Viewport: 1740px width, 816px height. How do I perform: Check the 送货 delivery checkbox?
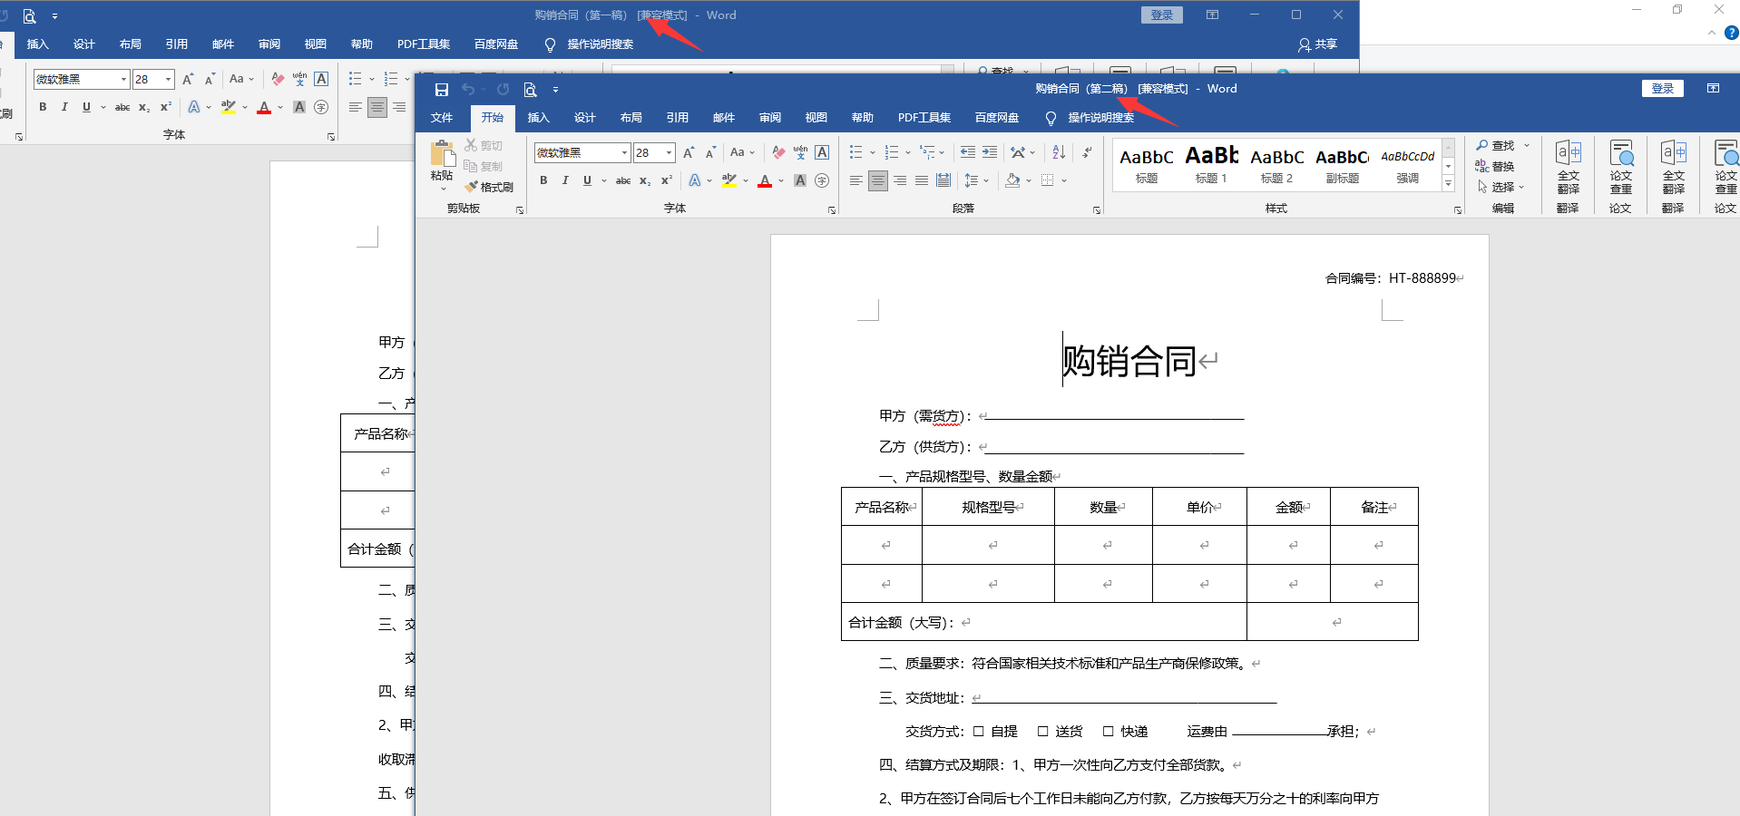click(x=1043, y=731)
